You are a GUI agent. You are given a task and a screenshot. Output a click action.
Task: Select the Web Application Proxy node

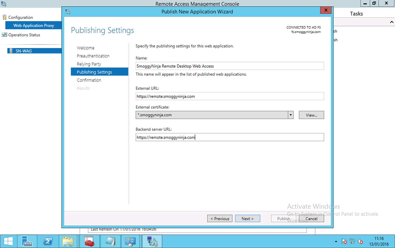coord(33,26)
